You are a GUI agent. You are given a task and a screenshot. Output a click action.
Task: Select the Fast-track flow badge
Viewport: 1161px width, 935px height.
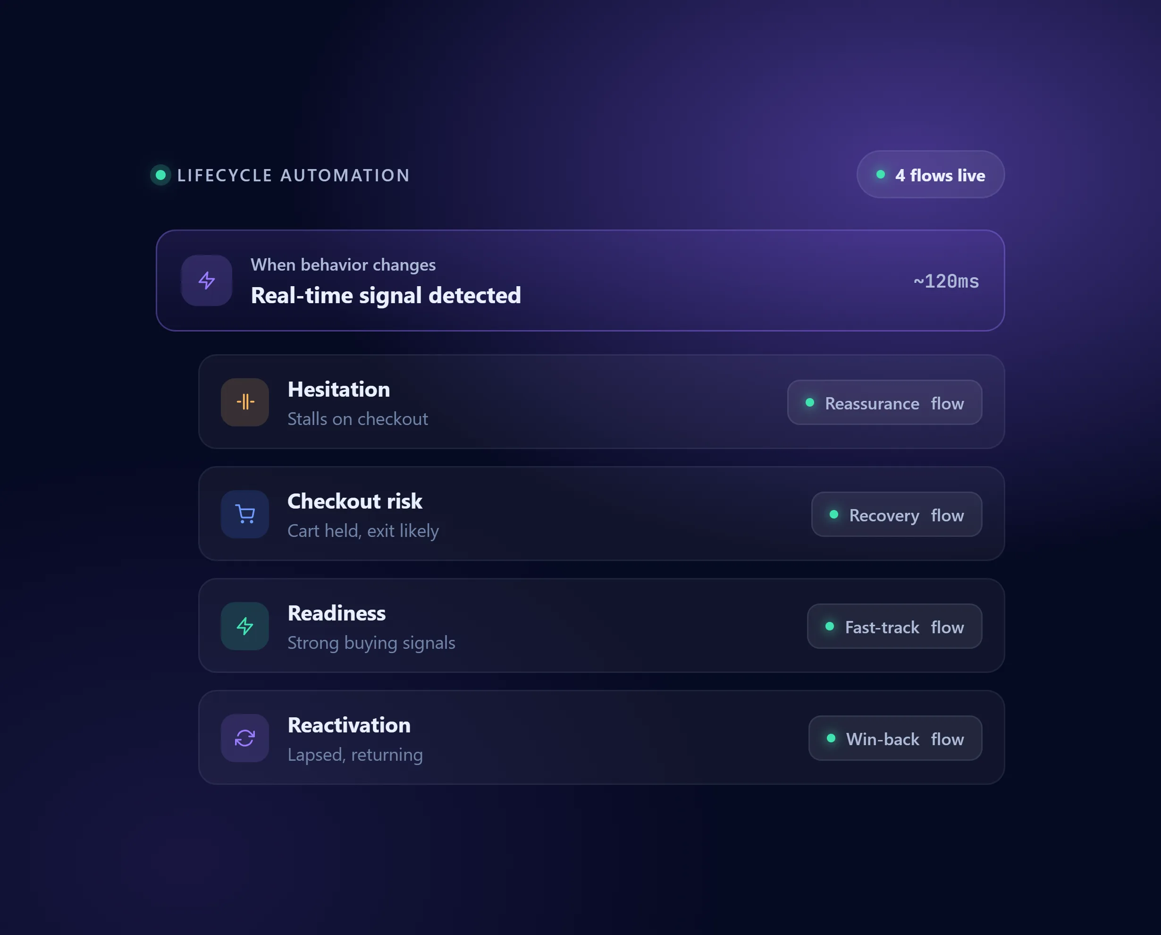(x=894, y=626)
